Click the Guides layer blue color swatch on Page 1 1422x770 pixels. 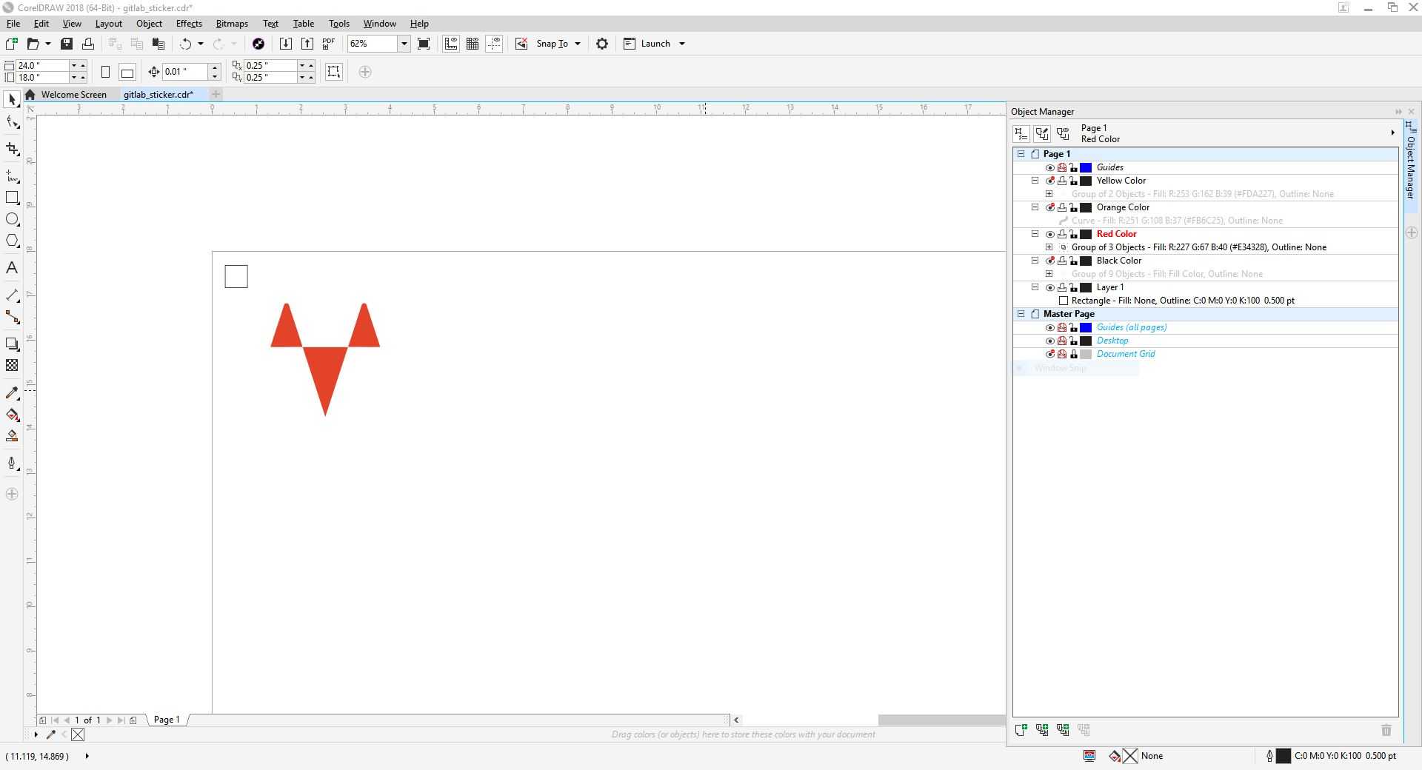tap(1086, 167)
